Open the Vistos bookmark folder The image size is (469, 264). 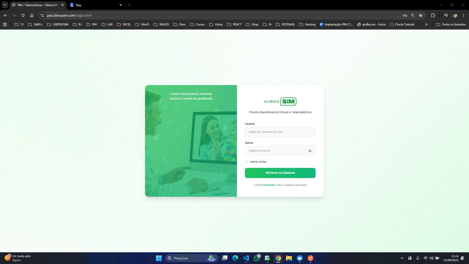tap(216, 25)
